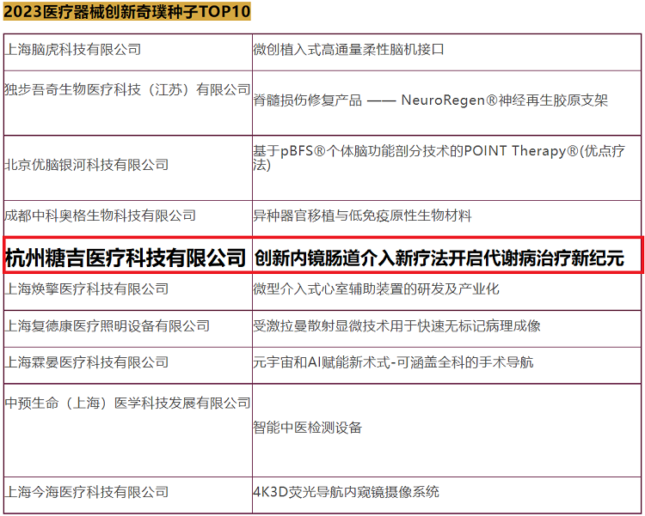Click 元宇宙和AI赋能新术式 project cell

446,365
